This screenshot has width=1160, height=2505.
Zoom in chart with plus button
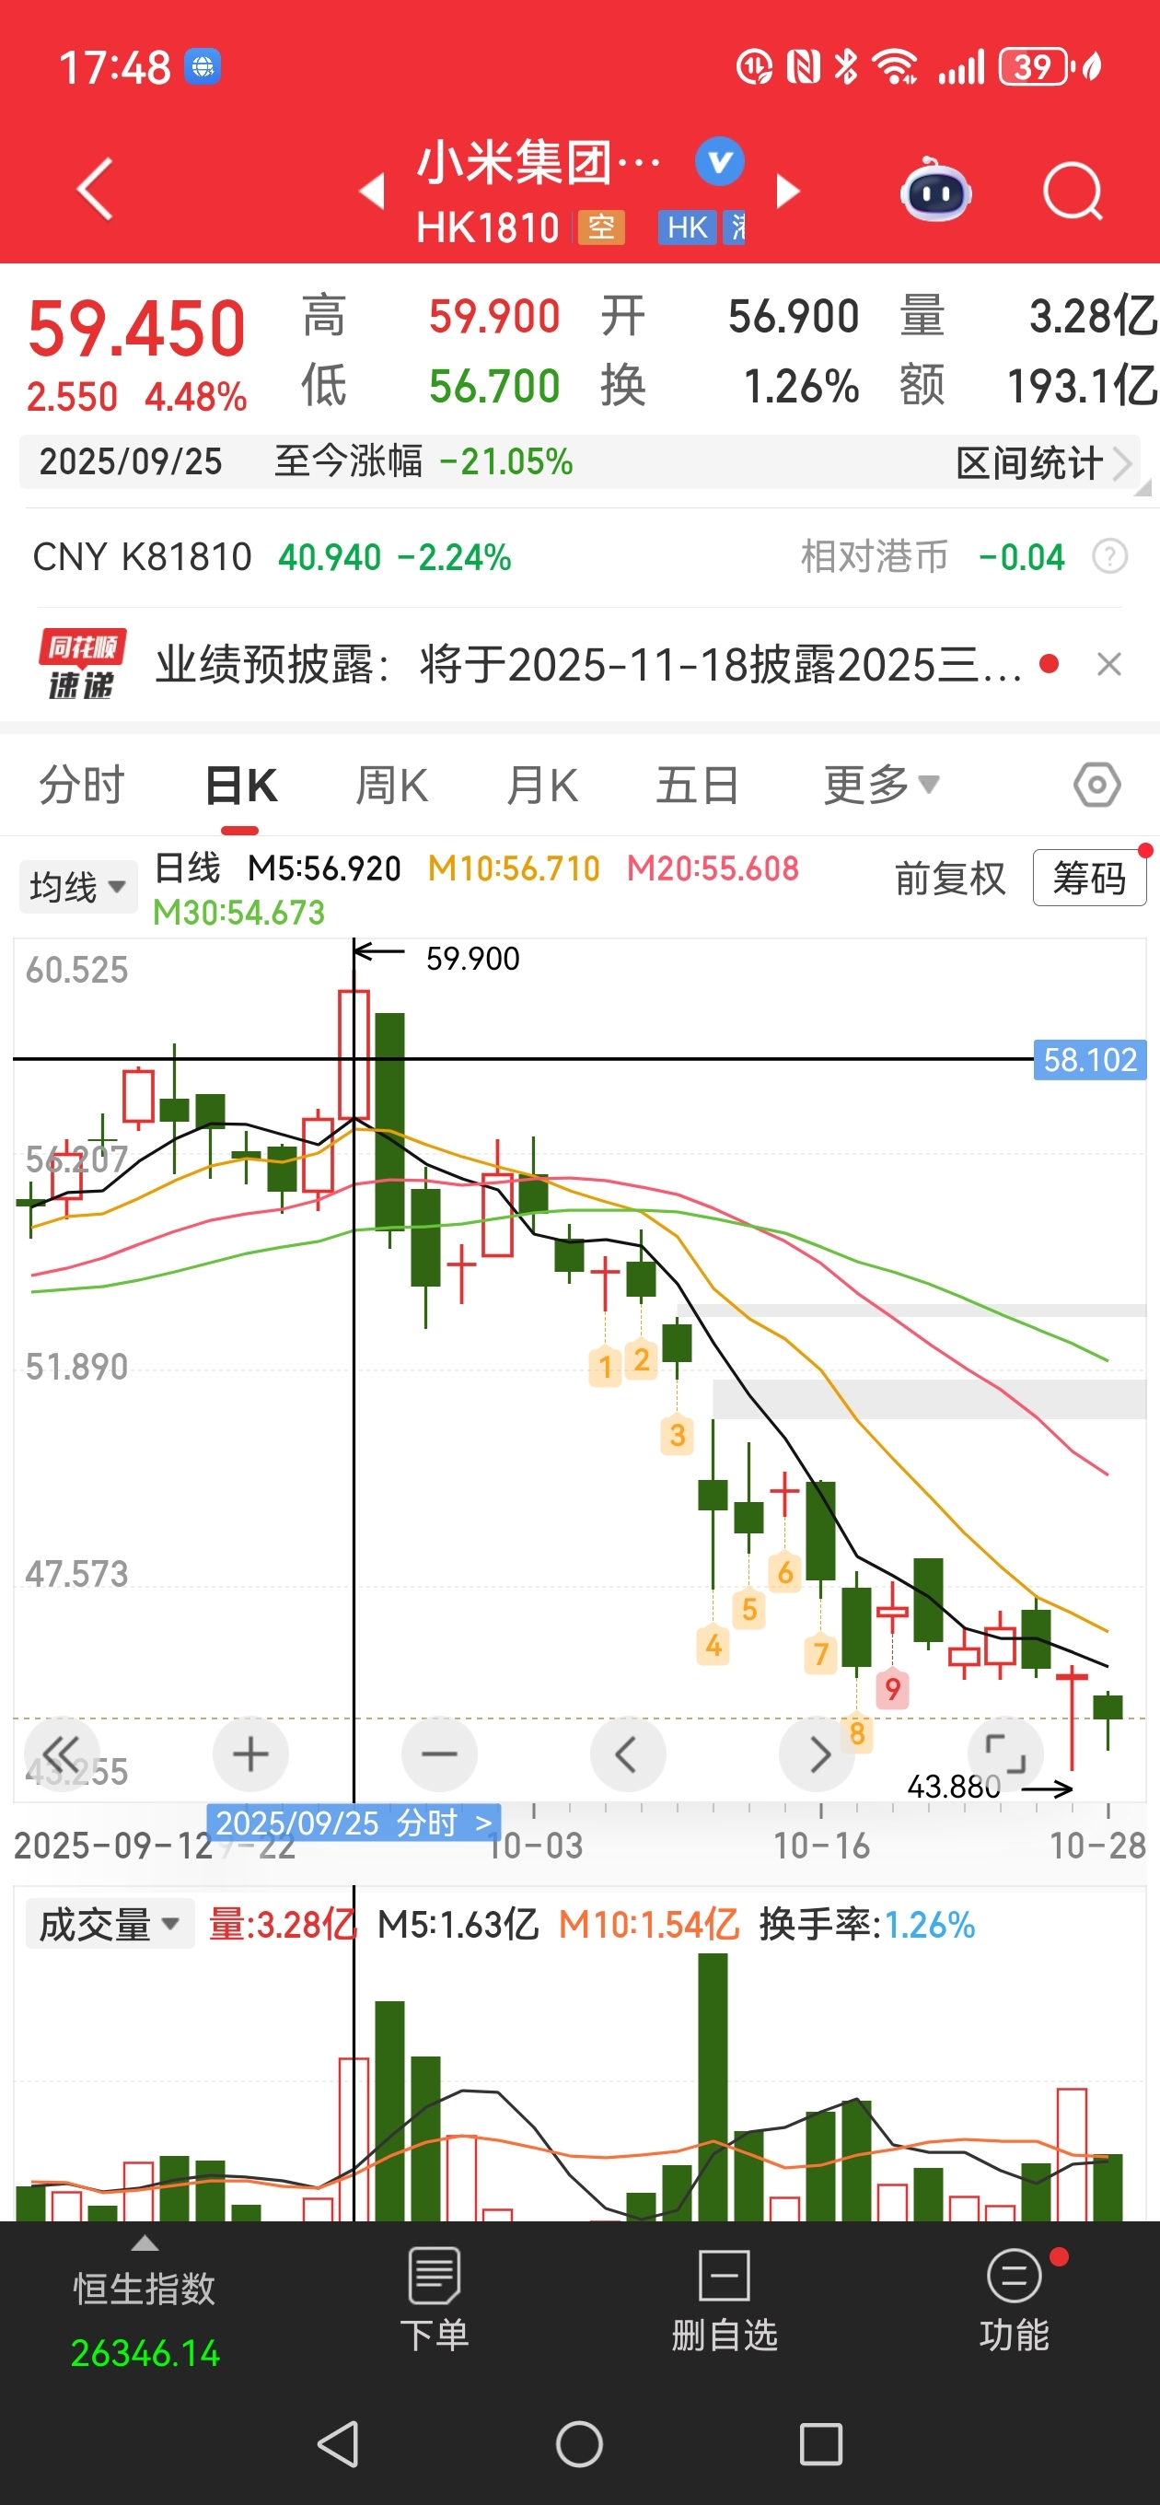pyautogui.click(x=250, y=1754)
